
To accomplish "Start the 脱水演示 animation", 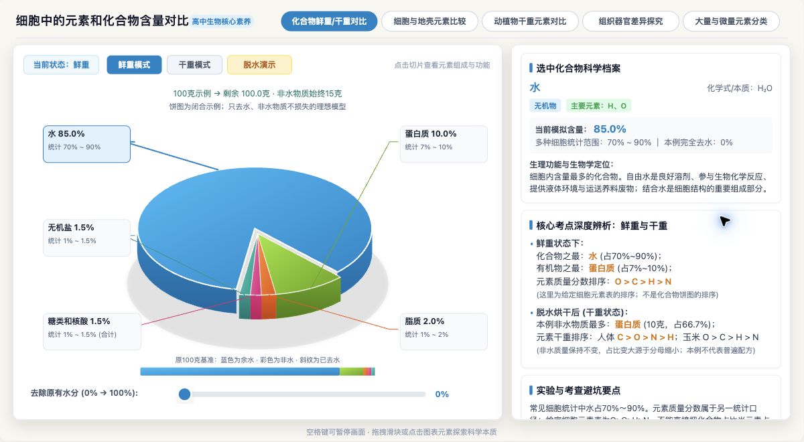I will click(259, 65).
